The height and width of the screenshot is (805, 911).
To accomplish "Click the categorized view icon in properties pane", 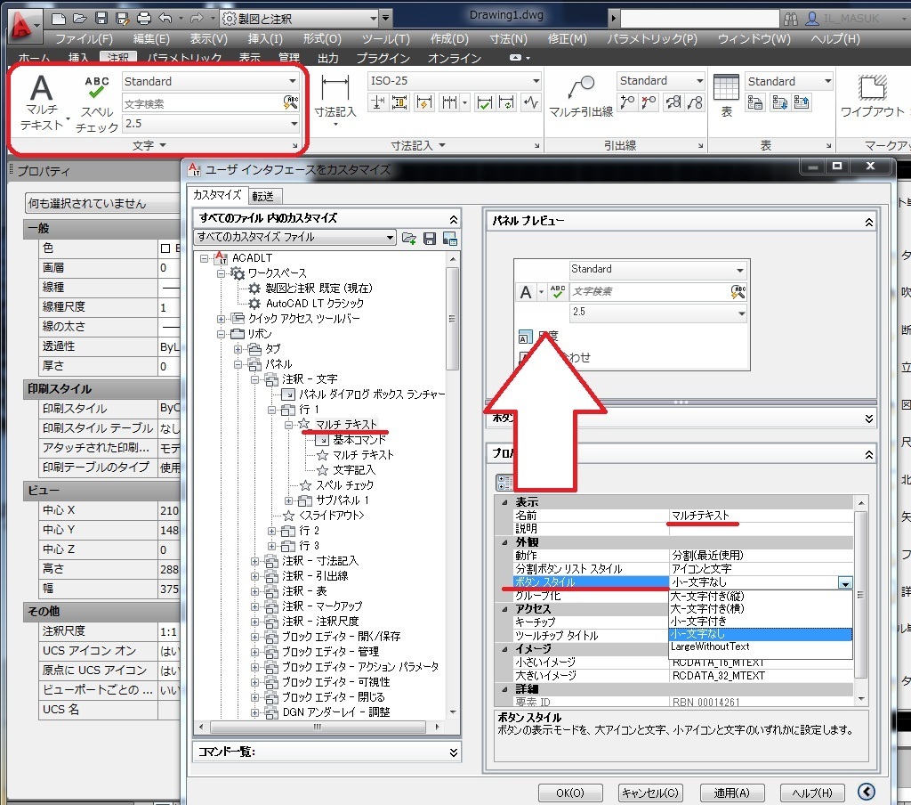I will (504, 482).
